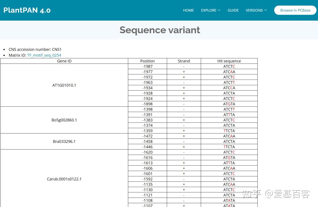The height and width of the screenshot is (207, 318).
Task: Click the Strand column header
Action: pyautogui.click(x=184, y=61)
